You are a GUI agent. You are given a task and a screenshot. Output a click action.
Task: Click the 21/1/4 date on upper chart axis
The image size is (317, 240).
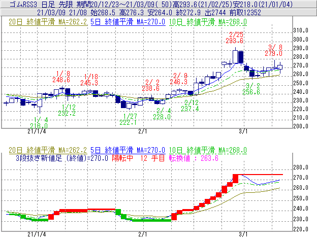[37, 131]
